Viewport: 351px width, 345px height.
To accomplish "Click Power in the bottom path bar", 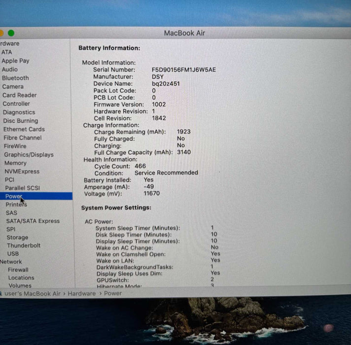I will [113, 293].
